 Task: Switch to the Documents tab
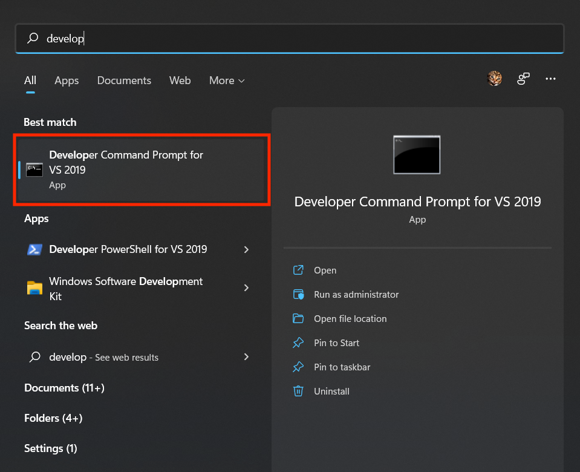click(124, 80)
